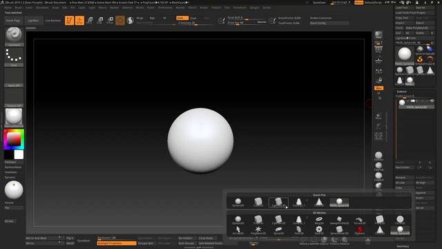Select Cylinder3D in the Quick Pick row
The height and width of the screenshot is (249, 442).
[278, 202]
